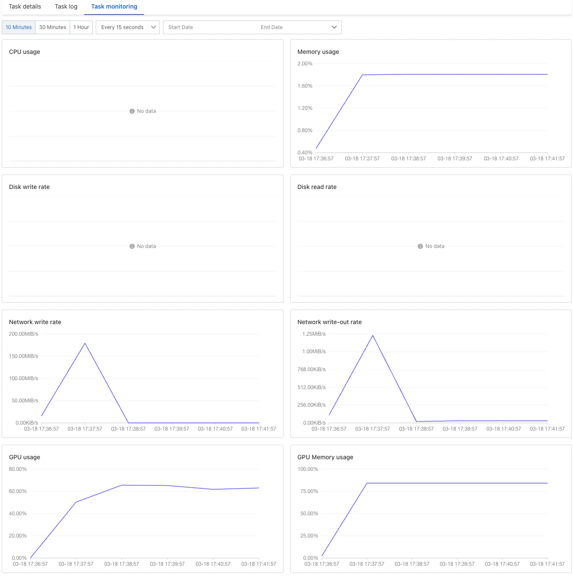The width and height of the screenshot is (573, 576).
Task: Click the Network write rate peak point
Action: [x=85, y=343]
